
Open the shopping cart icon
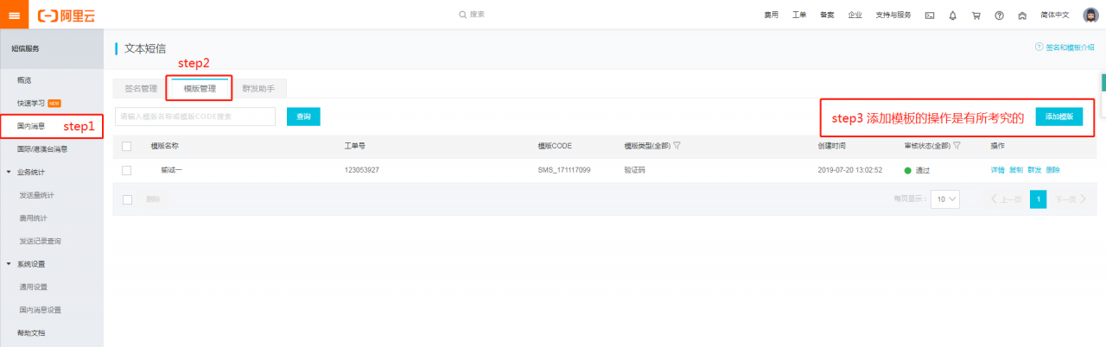976,16
